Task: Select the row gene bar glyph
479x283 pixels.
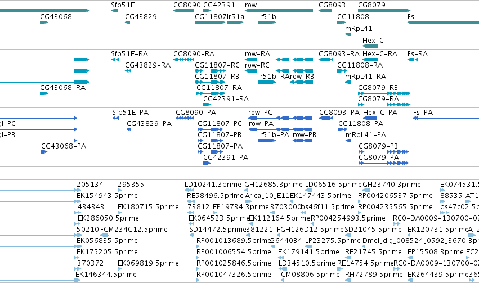Action: (x=279, y=11)
